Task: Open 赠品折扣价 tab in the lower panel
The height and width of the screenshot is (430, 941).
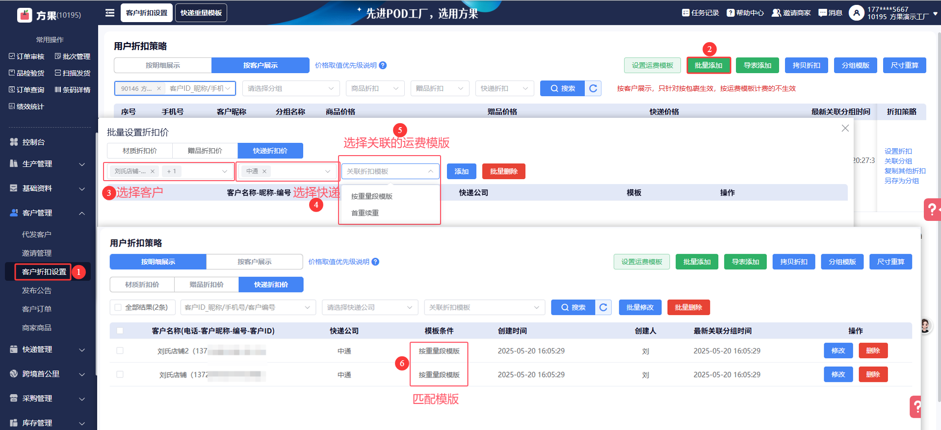Action: click(207, 285)
